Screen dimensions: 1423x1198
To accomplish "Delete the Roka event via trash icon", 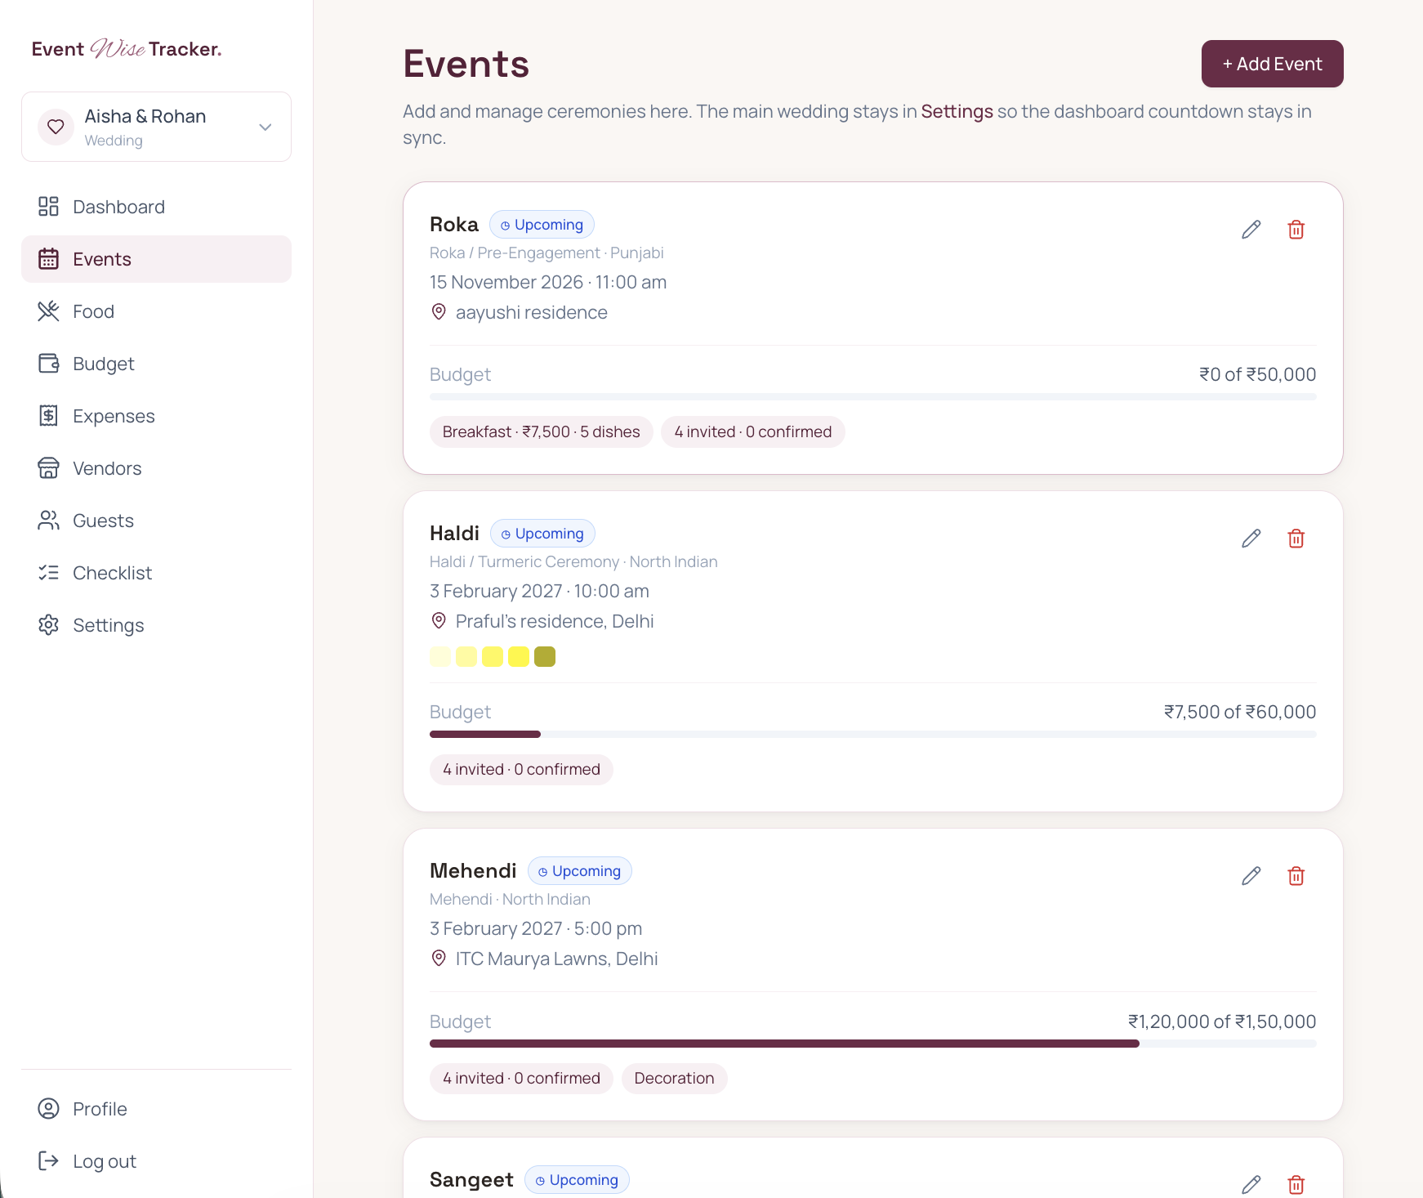I will click(x=1296, y=230).
